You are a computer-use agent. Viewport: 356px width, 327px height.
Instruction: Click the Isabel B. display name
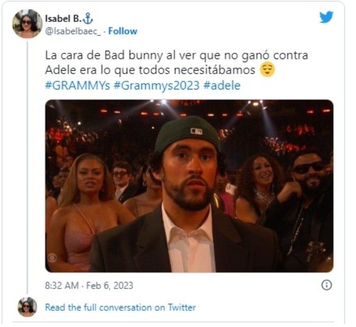coord(63,19)
